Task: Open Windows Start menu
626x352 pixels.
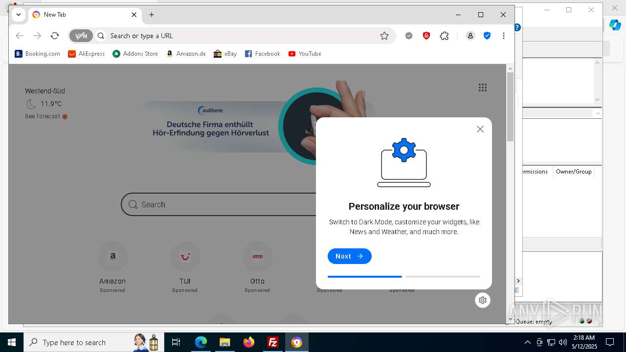Action: (x=12, y=342)
